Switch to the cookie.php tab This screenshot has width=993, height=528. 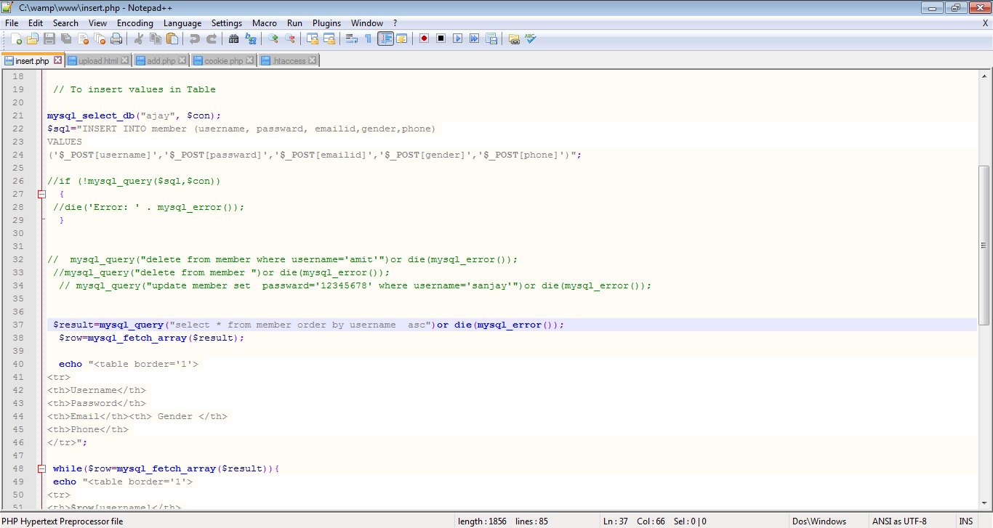tap(224, 61)
